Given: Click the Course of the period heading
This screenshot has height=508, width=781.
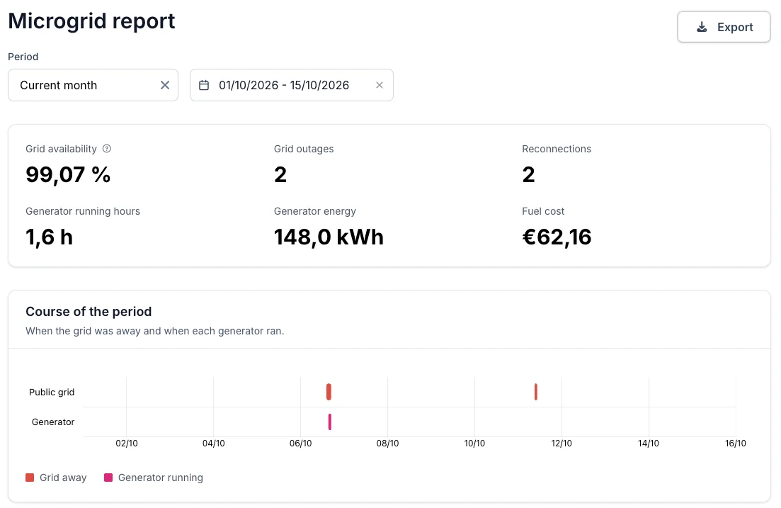Looking at the screenshot, I should 89,312.
